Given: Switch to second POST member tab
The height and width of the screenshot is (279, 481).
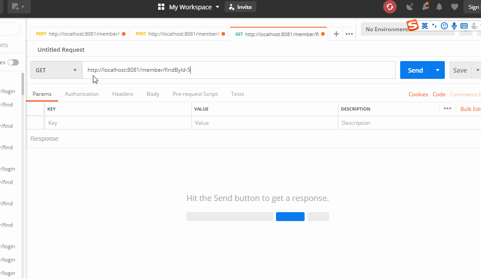Looking at the screenshot, I should [x=178, y=34].
